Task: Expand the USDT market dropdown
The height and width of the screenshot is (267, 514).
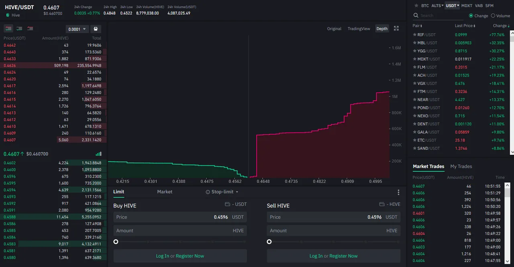Action: [x=453, y=6]
